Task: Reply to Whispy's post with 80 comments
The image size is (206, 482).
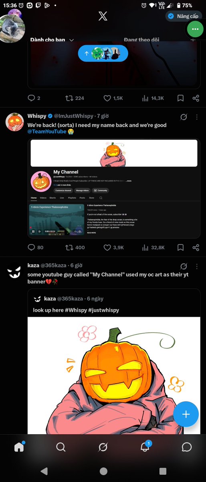Action: click(x=36, y=248)
